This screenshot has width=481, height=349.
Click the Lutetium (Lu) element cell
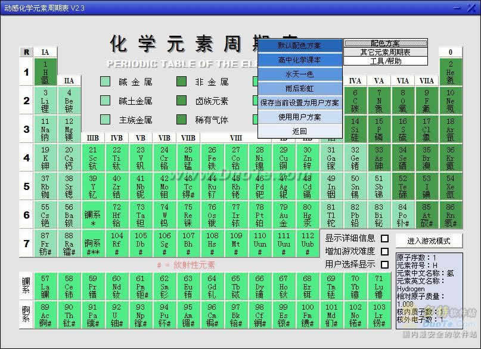click(379, 286)
